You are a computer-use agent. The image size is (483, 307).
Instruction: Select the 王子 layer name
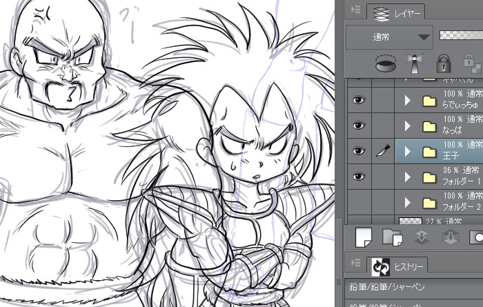pyautogui.click(x=451, y=156)
